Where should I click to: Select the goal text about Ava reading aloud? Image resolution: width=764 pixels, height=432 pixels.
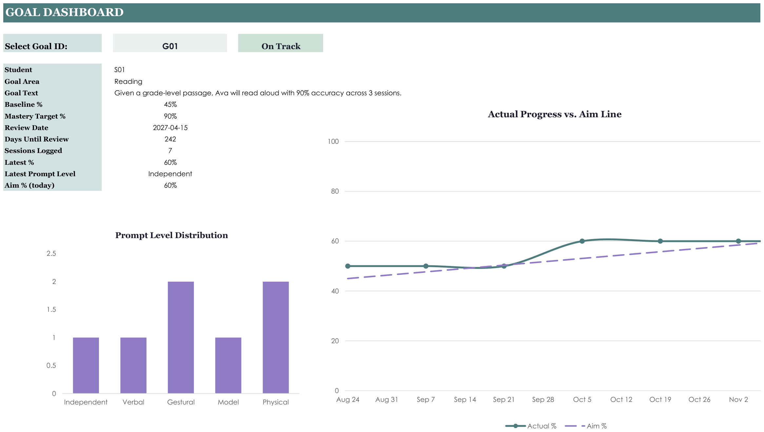click(x=258, y=93)
